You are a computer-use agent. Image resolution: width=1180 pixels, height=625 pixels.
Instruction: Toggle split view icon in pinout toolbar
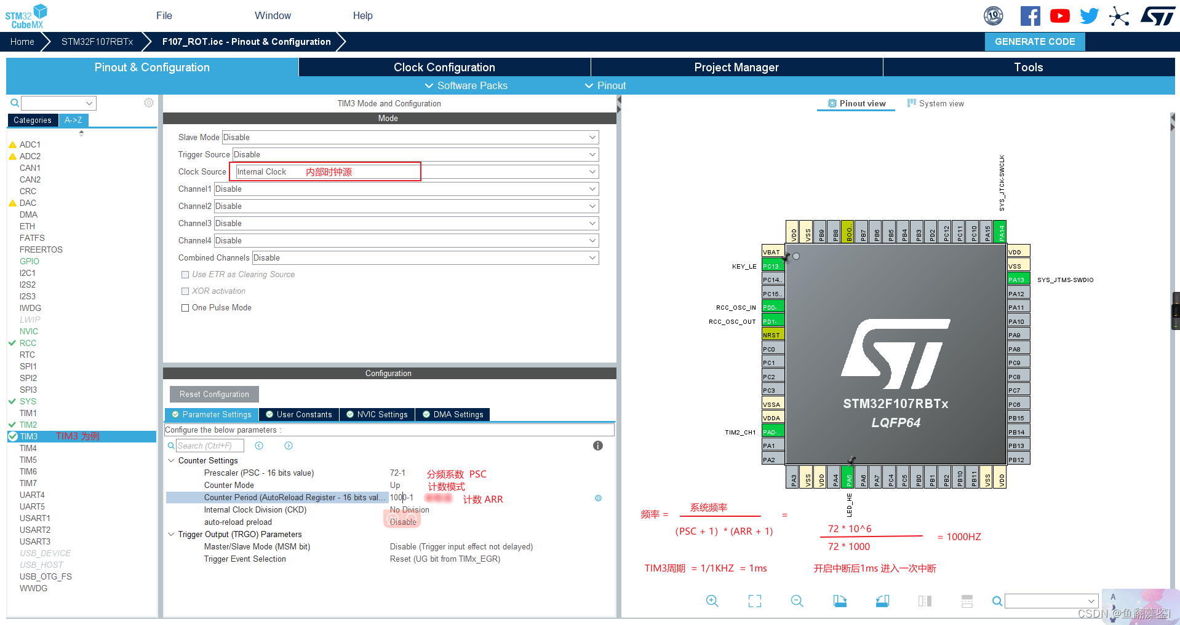tap(925, 601)
